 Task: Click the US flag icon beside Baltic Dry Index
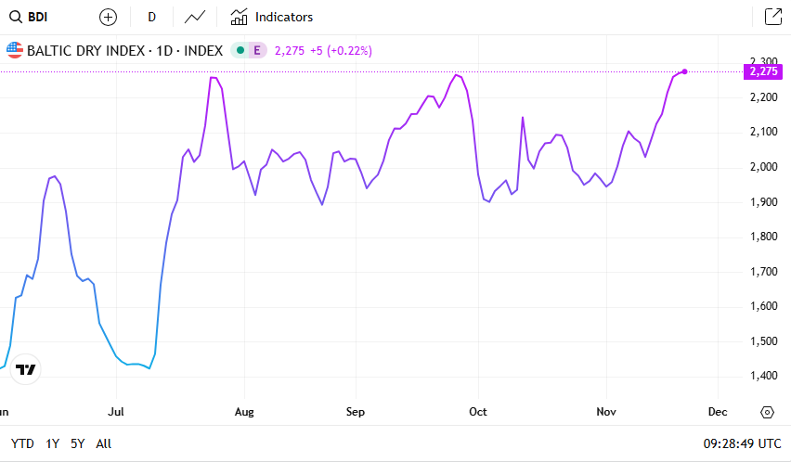[15, 51]
